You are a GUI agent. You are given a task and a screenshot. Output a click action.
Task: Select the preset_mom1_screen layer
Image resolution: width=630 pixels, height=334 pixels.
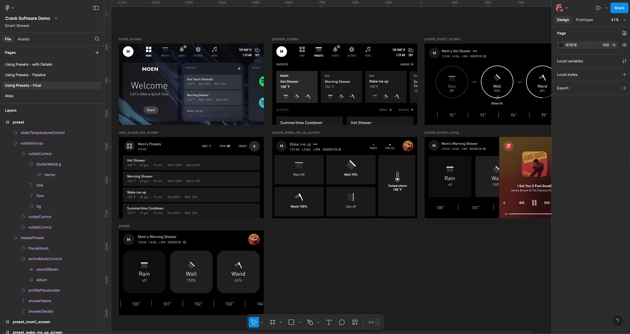31,322
